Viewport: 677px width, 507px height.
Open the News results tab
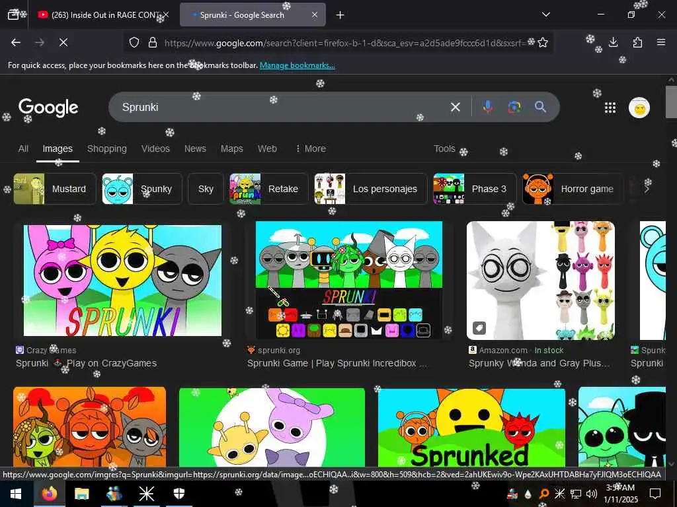coord(195,149)
